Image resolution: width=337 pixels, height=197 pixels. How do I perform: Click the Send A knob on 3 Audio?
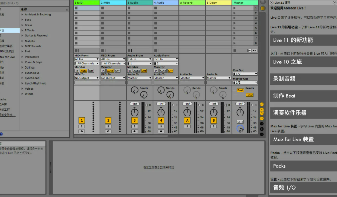coord(134,90)
